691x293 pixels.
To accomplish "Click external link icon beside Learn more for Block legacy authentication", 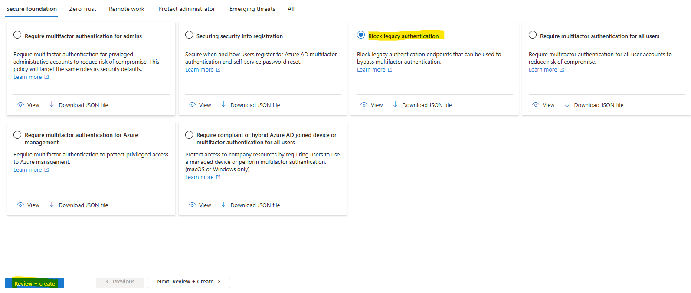I will [x=390, y=70].
